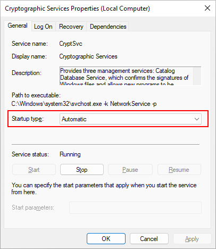The height and width of the screenshot is (249, 216).
Task: Click the Cryptographic Services display name value
Action: 88,56
